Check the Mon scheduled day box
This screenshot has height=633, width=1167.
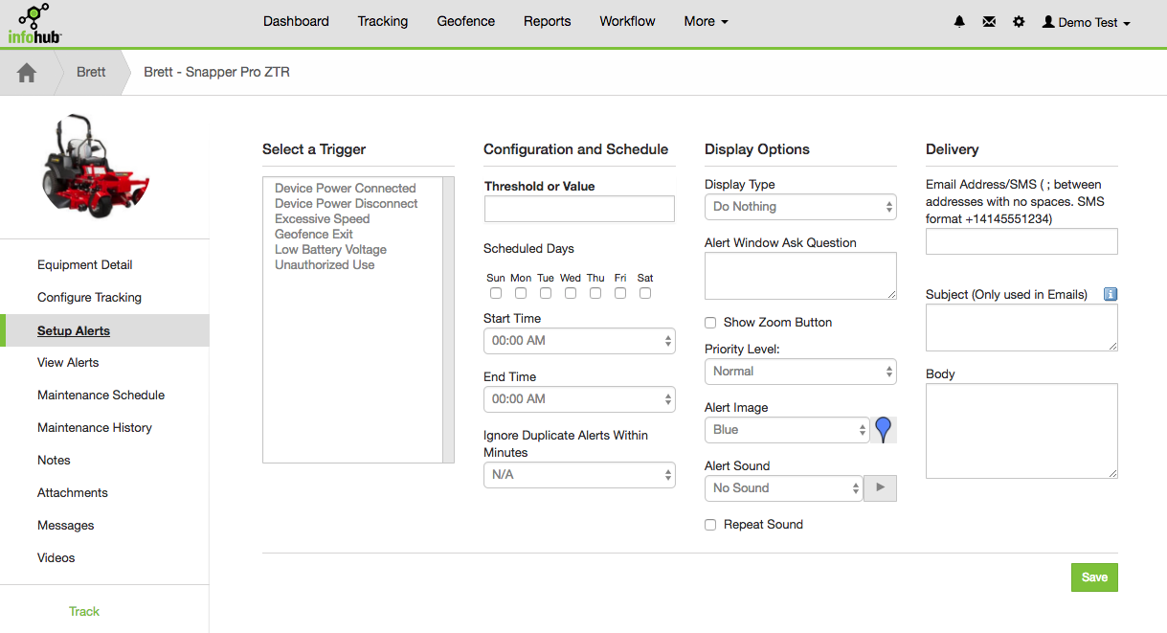tap(521, 293)
